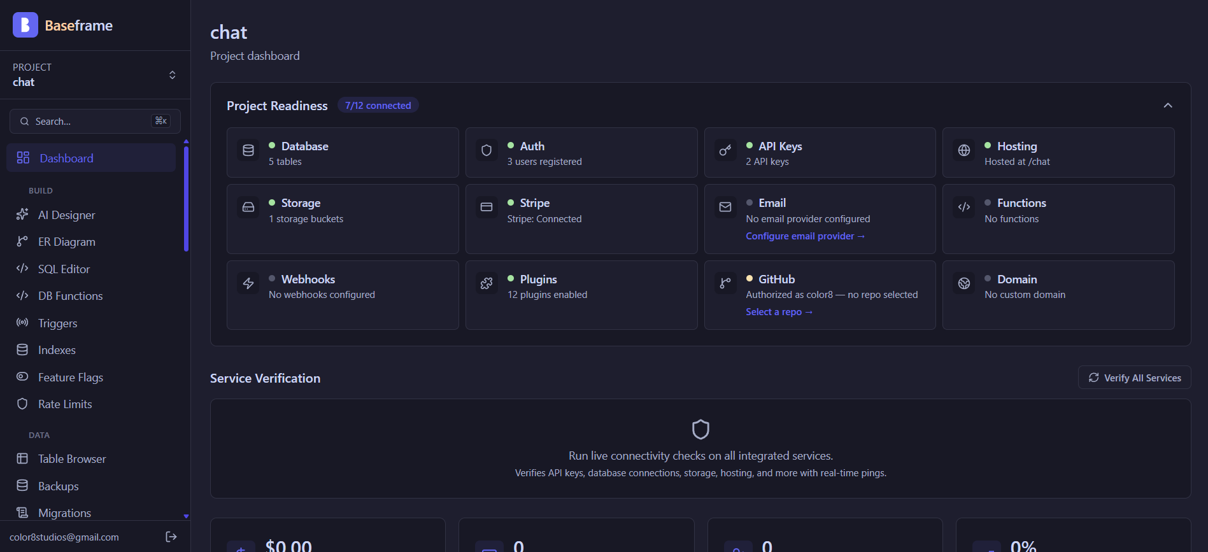Click the sign-out icon beside the email
This screenshot has height=552, width=1208.
click(x=171, y=537)
